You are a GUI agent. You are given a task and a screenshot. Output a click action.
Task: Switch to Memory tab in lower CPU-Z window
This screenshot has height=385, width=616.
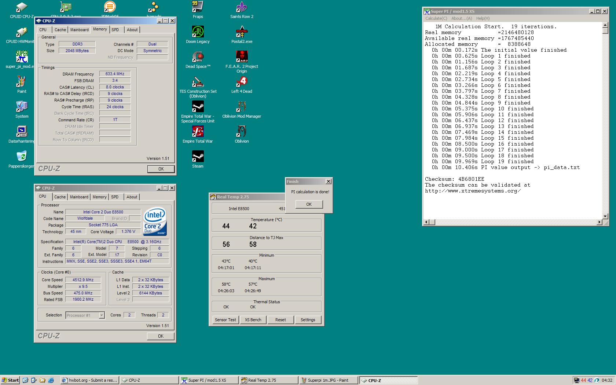(x=100, y=197)
